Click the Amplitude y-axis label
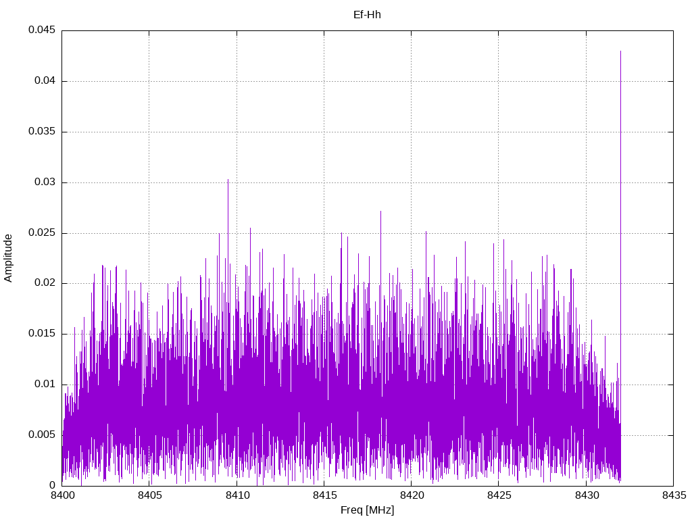The height and width of the screenshot is (519, 692). pyautogui.click(x=9, y=257)
